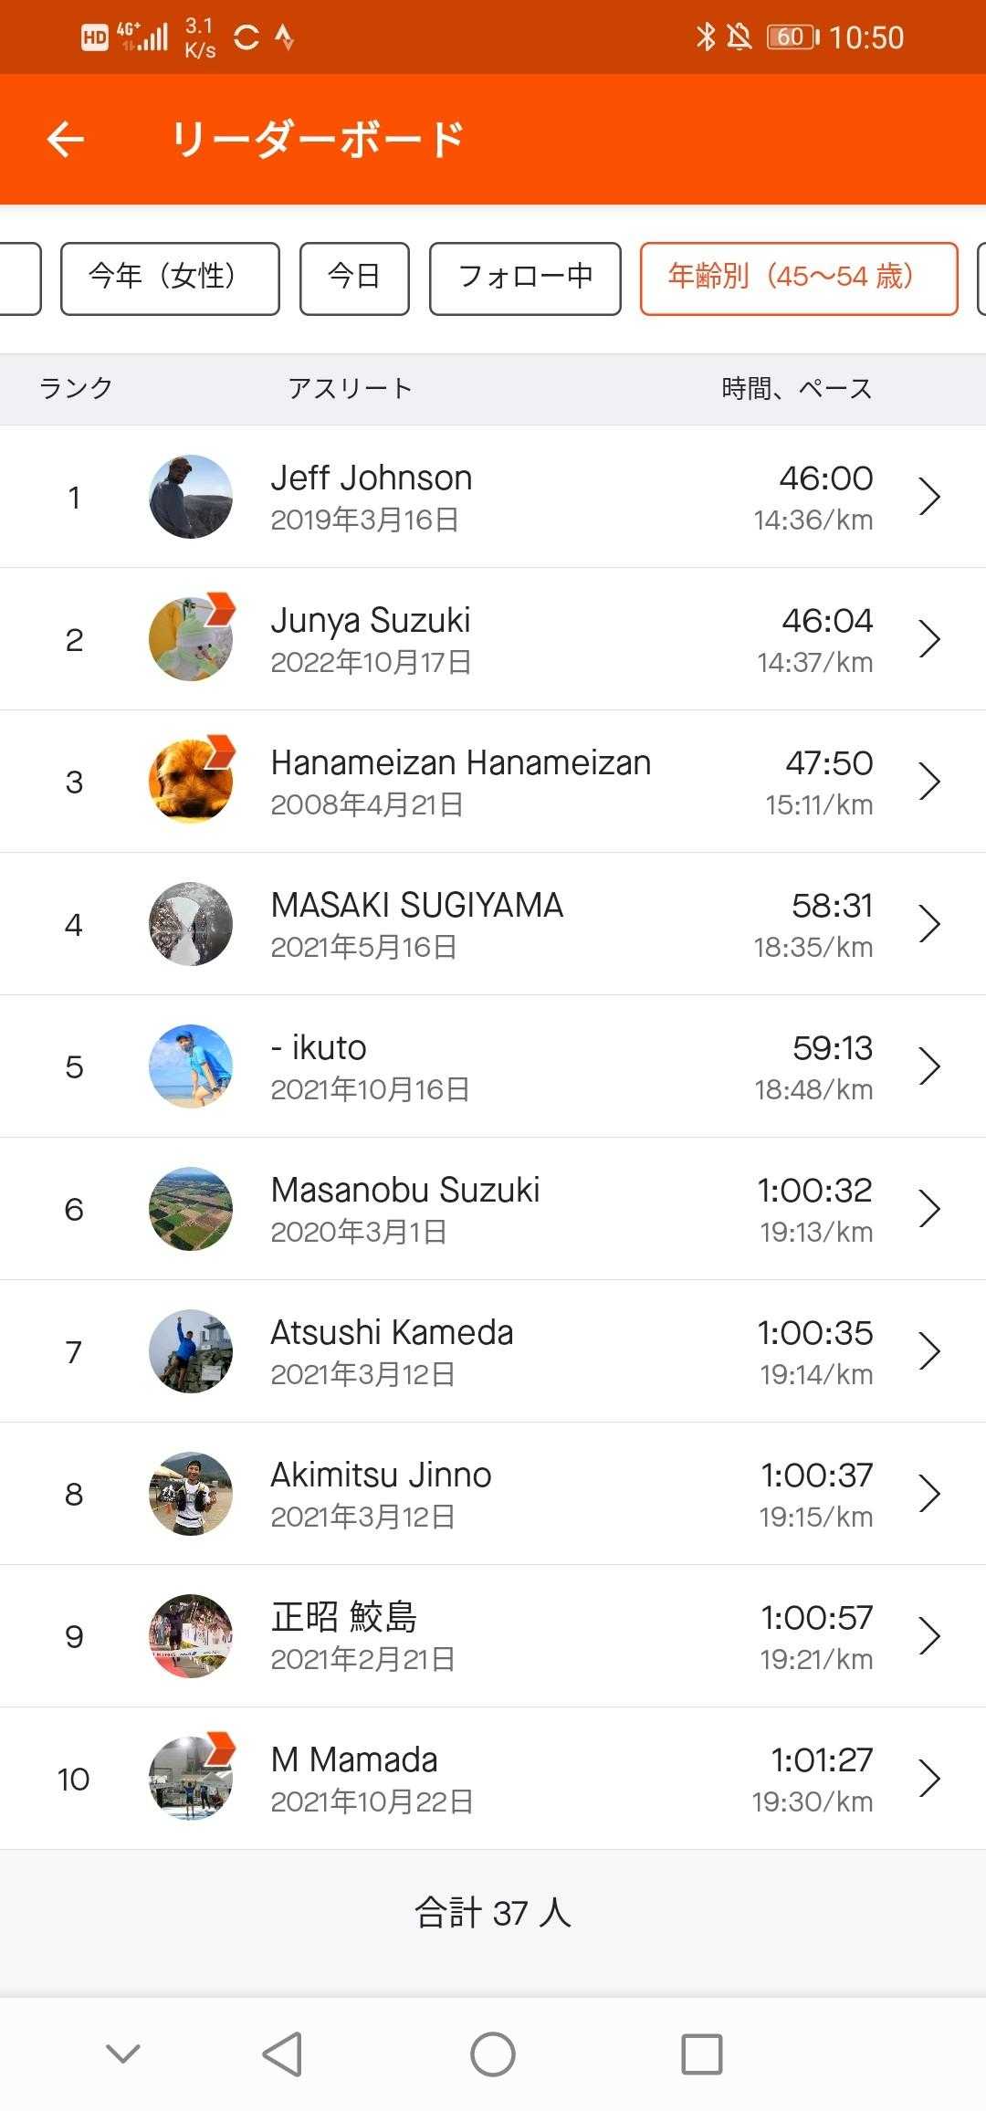Screen dimensions: 986x2111
Task: Tap 正昭 鮫島's name in the list
Action: [x=343, y=1617]
